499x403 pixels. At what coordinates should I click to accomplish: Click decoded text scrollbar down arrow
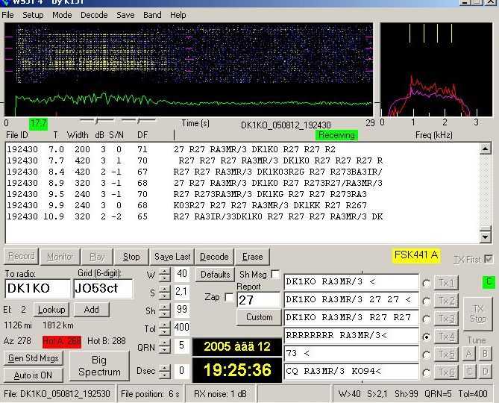click(x=486, y=237)
